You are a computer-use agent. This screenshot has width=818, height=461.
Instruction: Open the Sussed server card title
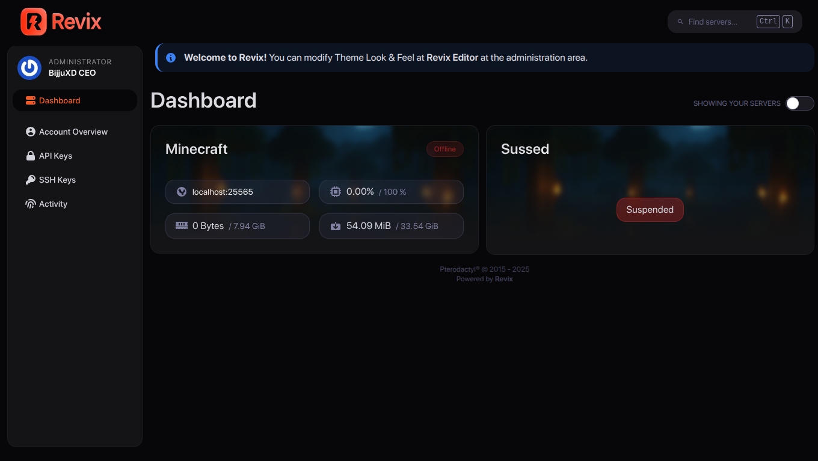point(525,149)
